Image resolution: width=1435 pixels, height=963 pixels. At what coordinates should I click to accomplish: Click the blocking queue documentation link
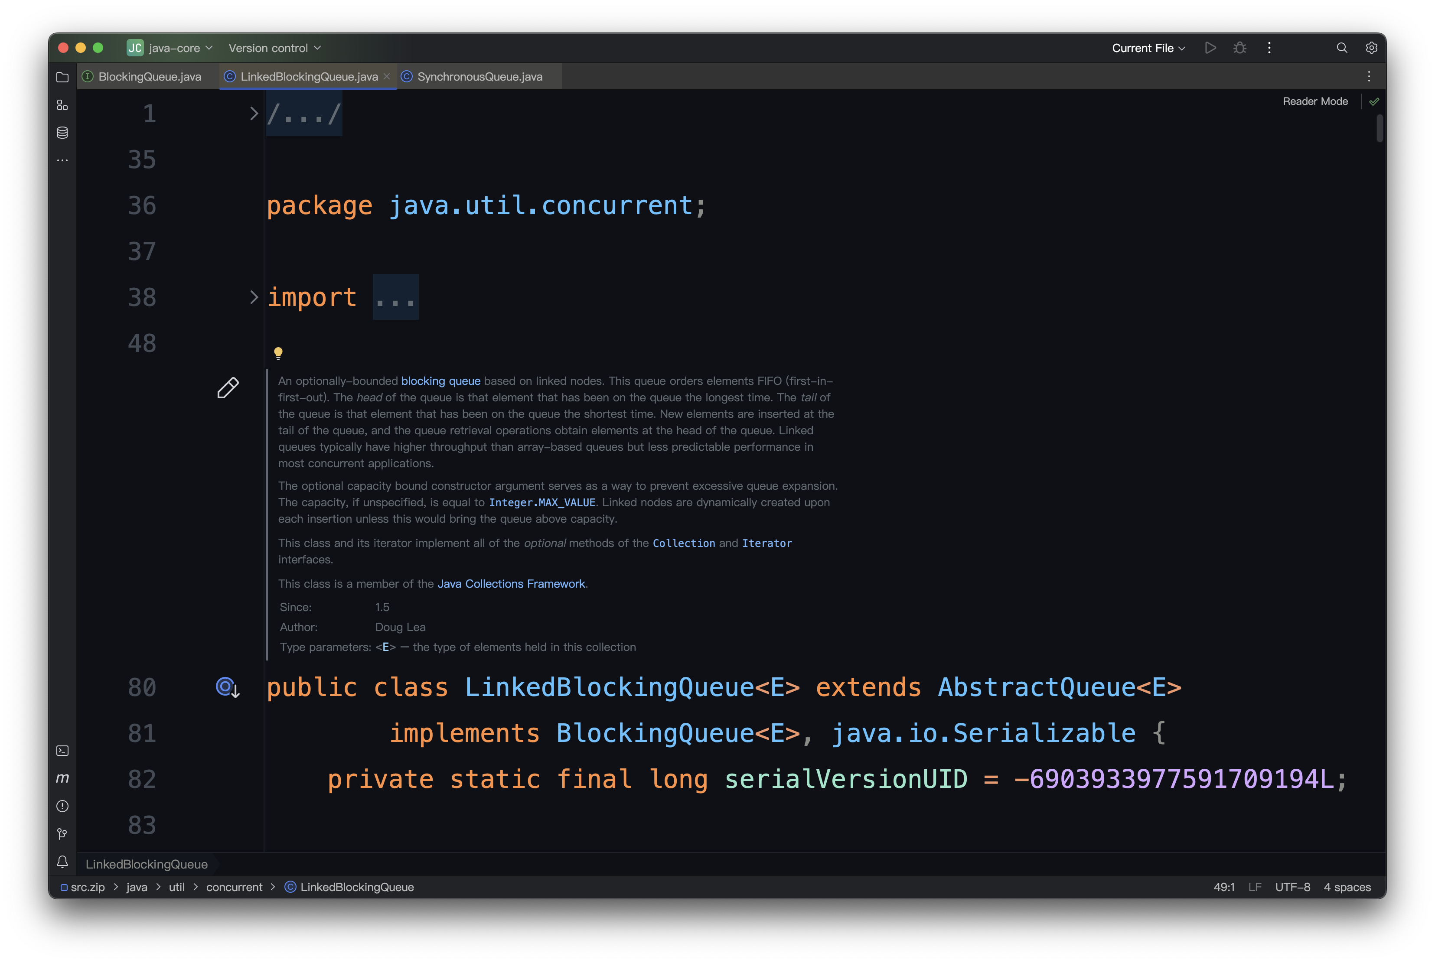pos(440,381)
